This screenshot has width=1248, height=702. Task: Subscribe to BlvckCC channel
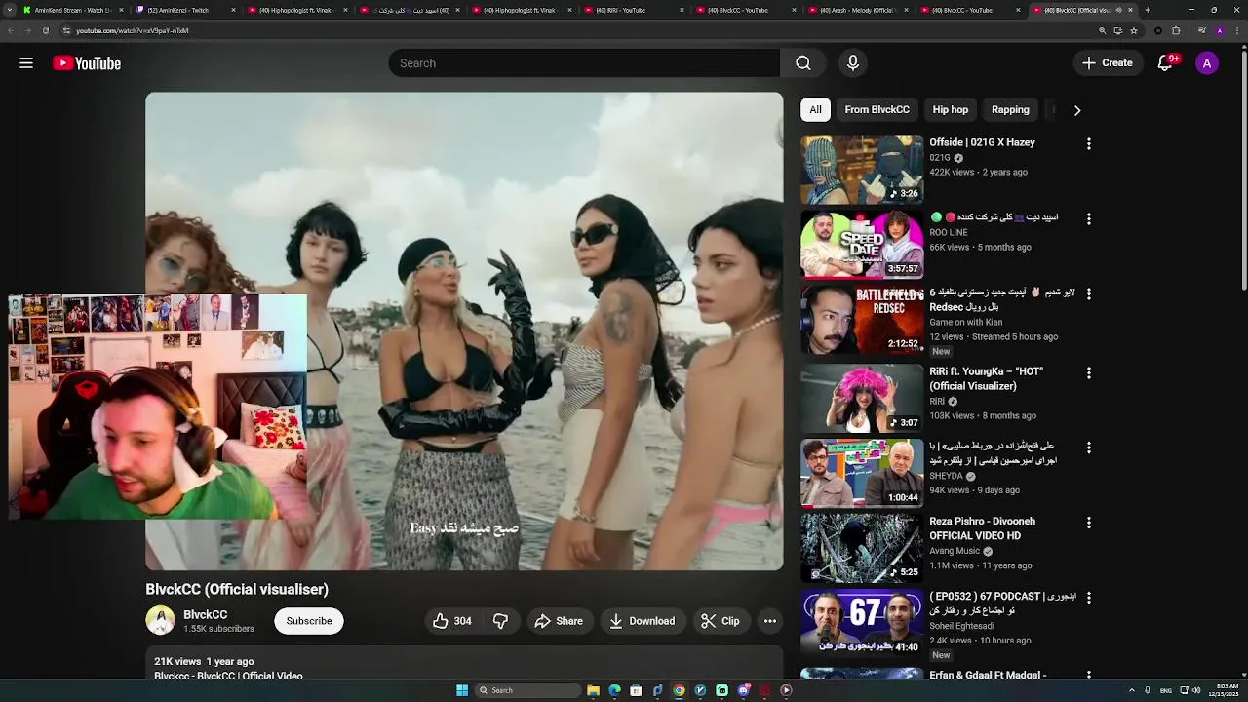[x=309, y=621]
